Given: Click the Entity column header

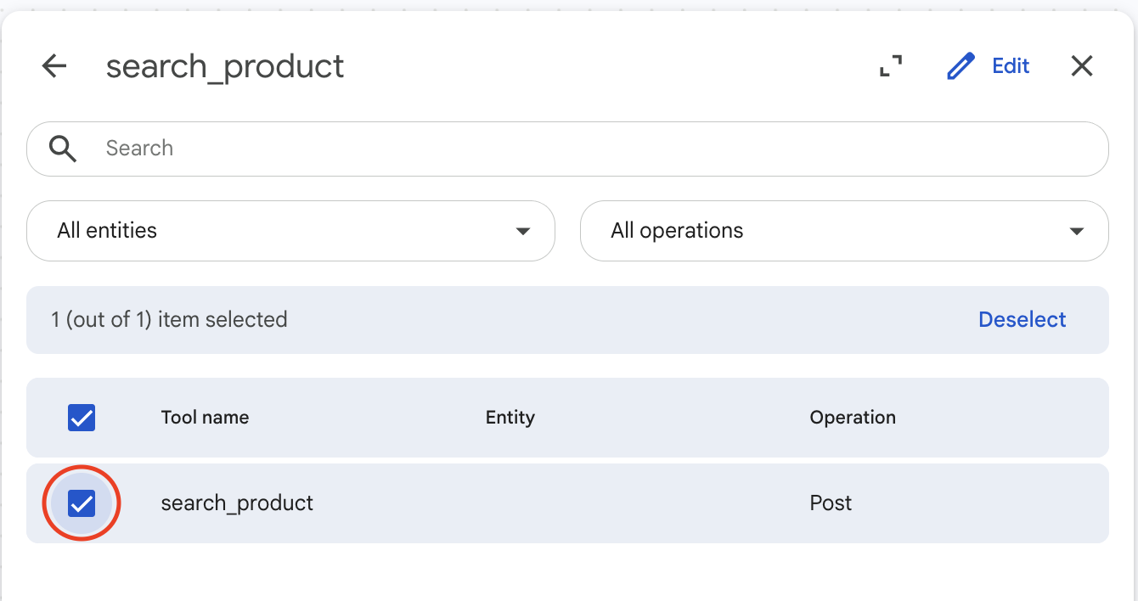Looking at the screenshot, I should pyautogui.click(x=510, y=418).
